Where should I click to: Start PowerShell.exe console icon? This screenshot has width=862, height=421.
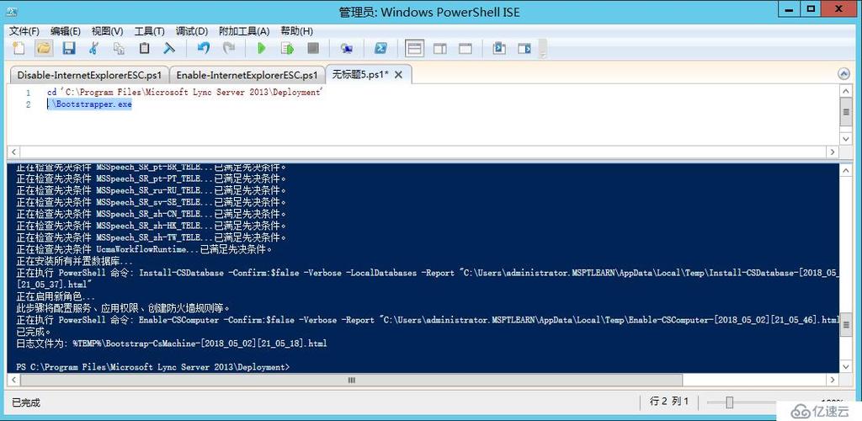(380, 48)
